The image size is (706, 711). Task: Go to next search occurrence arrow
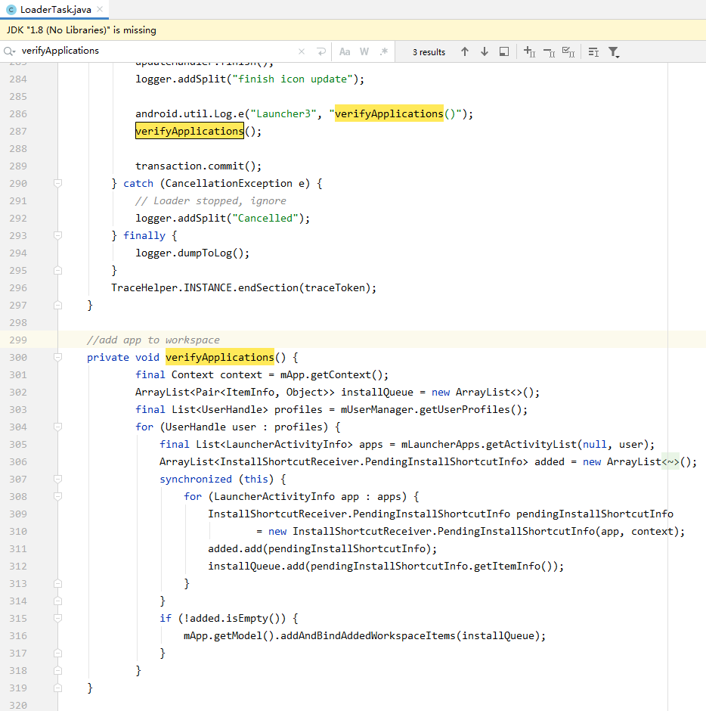click(485, 51)
